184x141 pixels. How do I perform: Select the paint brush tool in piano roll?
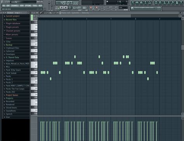[43, 13]
